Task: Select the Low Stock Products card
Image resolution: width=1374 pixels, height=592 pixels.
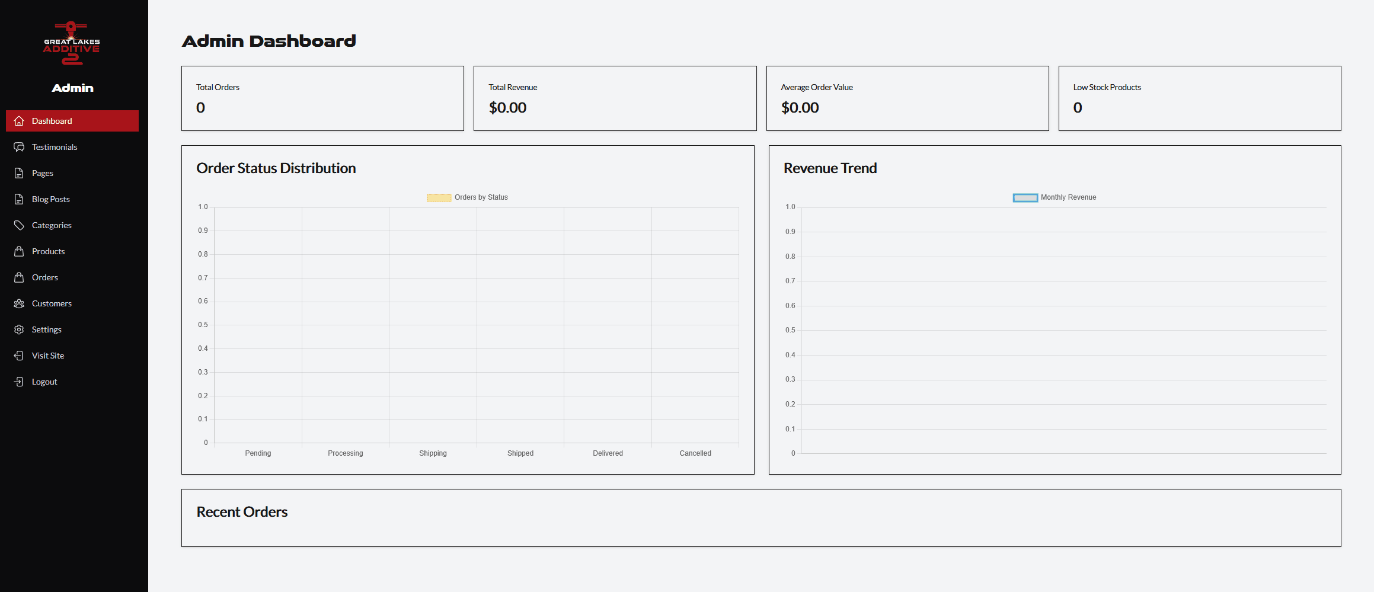Action: [x=1200, y=98]
